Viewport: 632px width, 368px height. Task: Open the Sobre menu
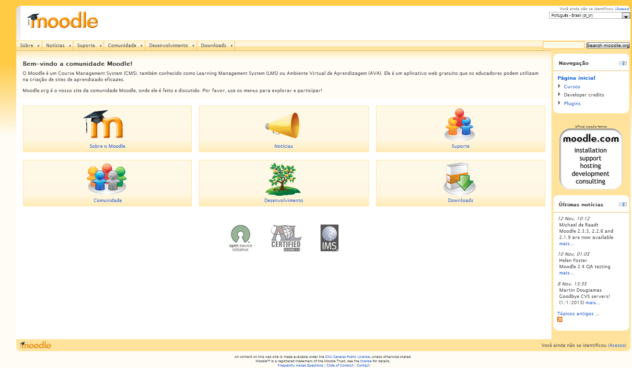coord(30,46)
